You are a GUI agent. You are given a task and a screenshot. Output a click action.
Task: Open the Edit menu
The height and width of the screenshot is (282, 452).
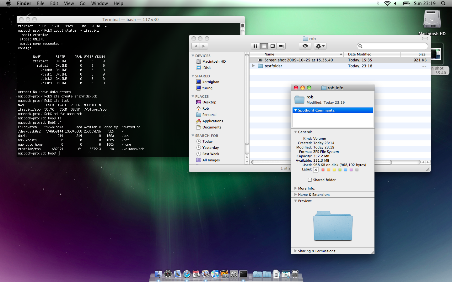pyautogui.click(x=54, y=3)
